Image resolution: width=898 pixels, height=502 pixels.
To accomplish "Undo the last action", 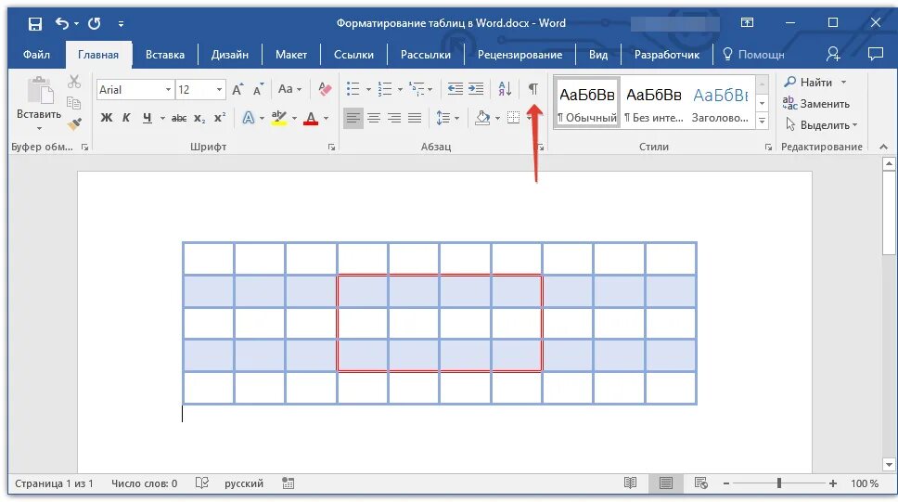I will tap(62, 23).
